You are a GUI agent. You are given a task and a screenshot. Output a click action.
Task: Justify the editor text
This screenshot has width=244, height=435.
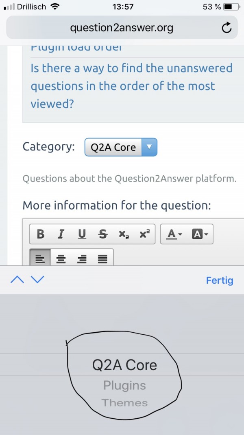coord(102,258)
